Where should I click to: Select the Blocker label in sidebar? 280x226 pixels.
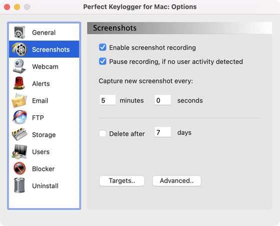[44, 169]
